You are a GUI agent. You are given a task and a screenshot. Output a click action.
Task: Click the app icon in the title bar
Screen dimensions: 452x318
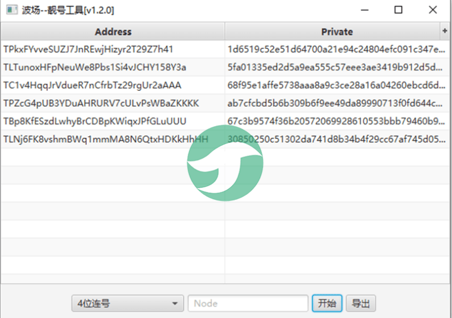tap(11, 10)
